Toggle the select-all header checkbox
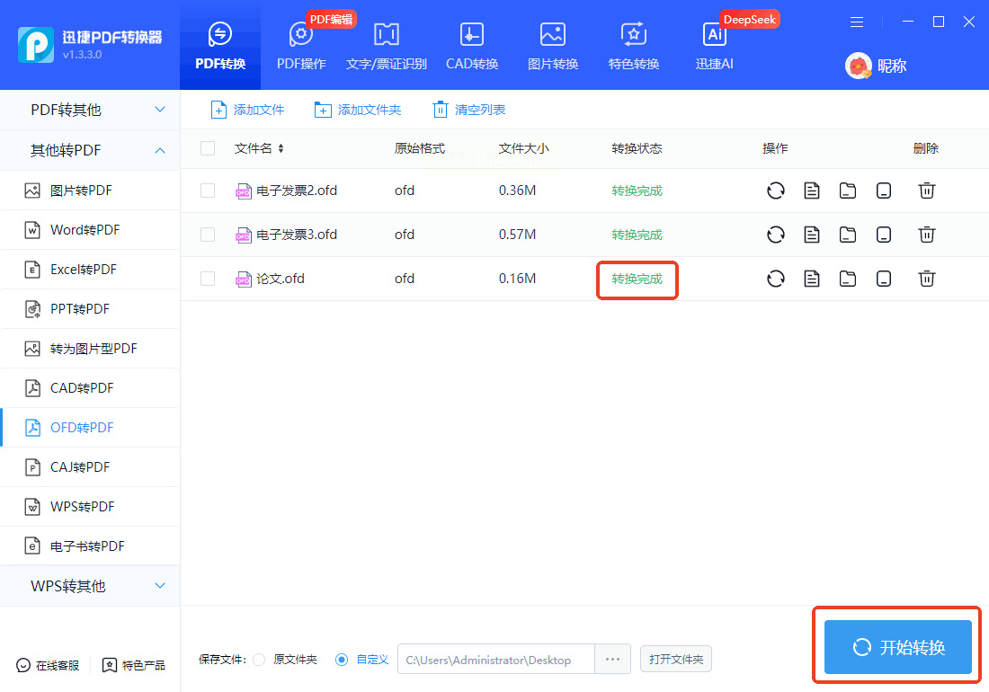Screen dimensions: 989x692 [x=208, y=148]
